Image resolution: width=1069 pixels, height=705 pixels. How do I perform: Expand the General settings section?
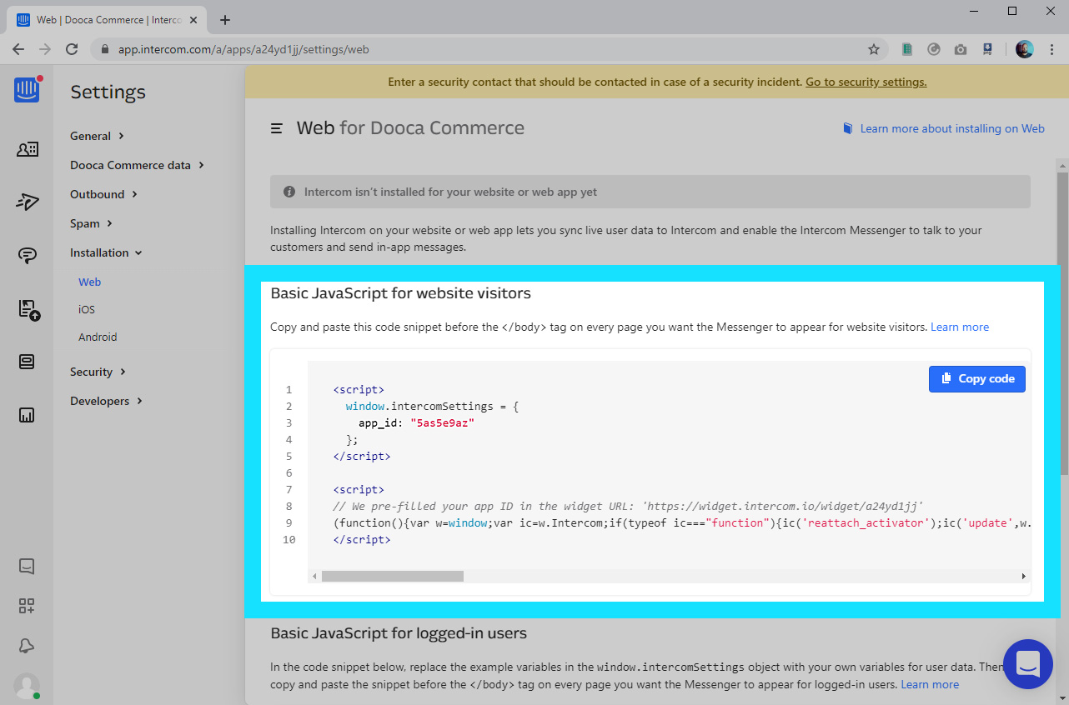[x=98, y=136]
